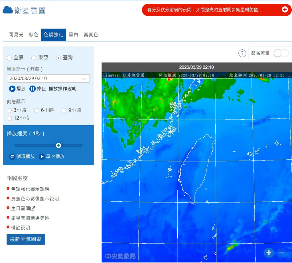
Task: Zoom out of the map with the minus icon
Action: 282,253
